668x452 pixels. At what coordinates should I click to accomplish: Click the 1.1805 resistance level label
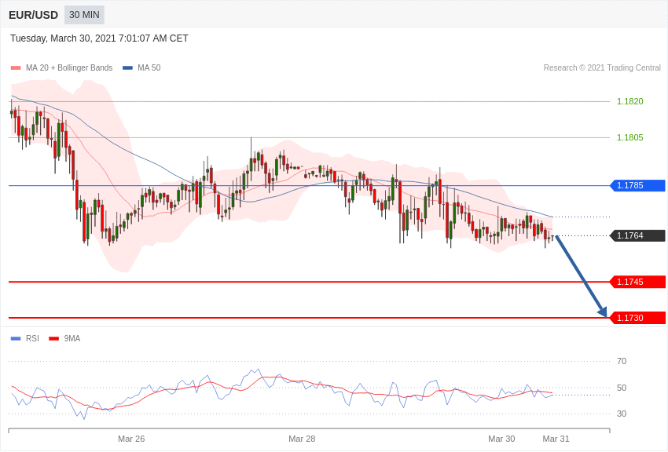click(x=630, y=137)
